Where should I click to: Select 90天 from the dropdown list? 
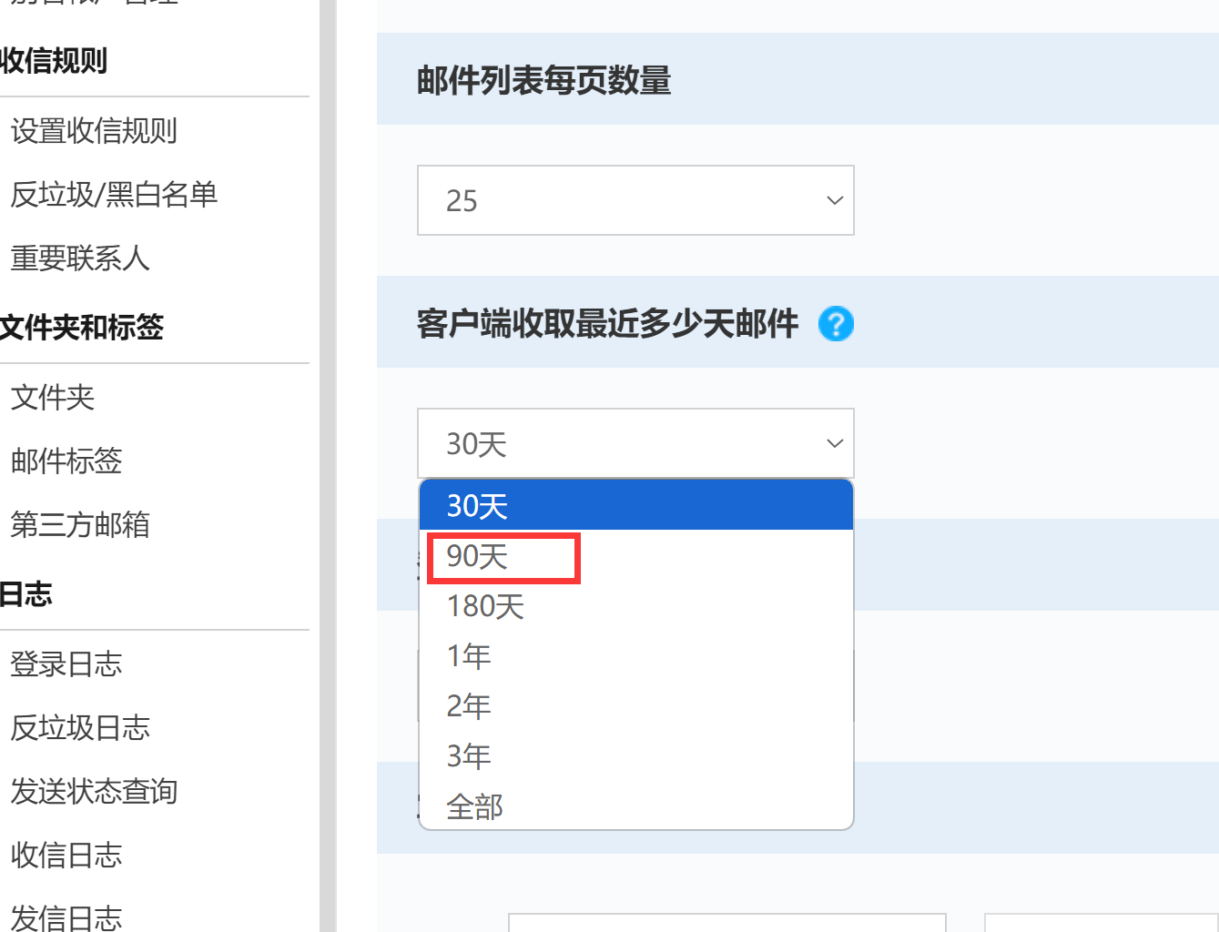click(x=635, y=556)
